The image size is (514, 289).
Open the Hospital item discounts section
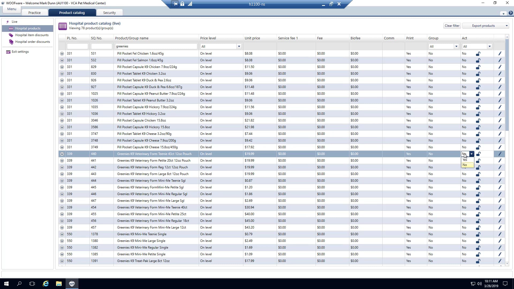coord(32,35)
